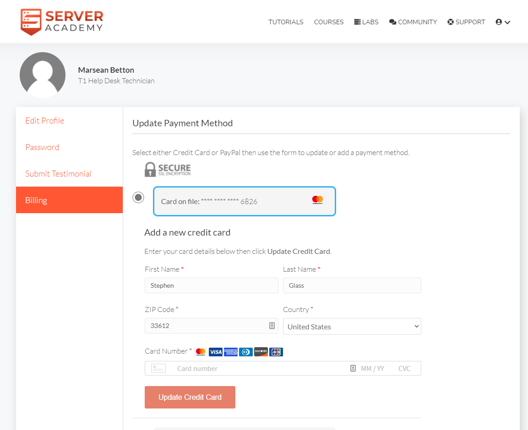Open the Labs menu item
528x430 pixels.
coord(366,22)
